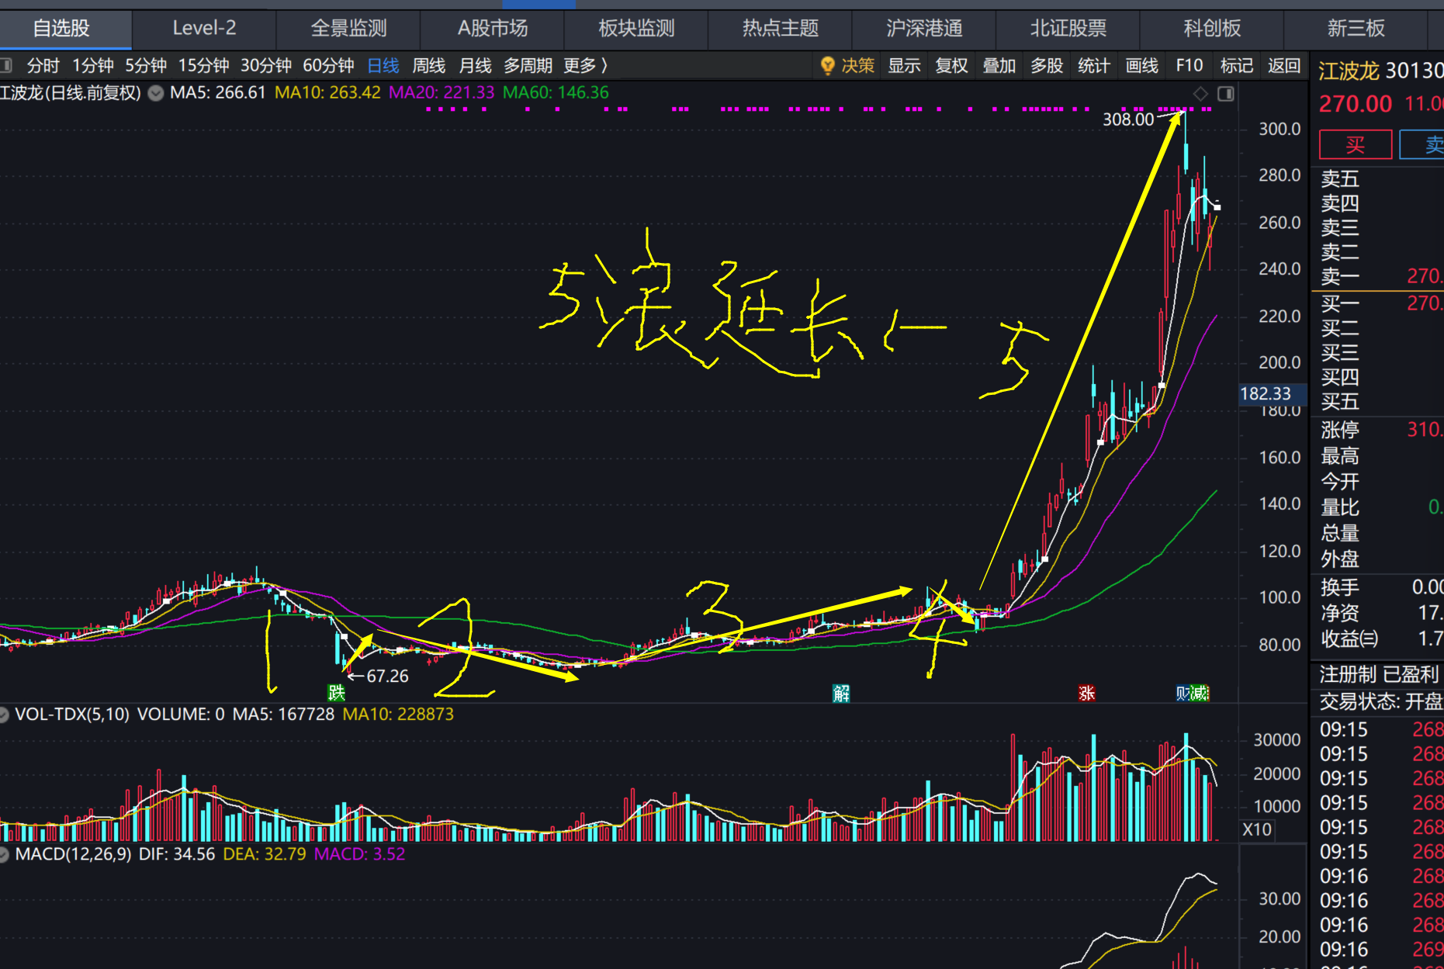Viewport: 1444px width, 969px height.
Task: Click the diamond icon above the chart
Action: coord(1200,94)
